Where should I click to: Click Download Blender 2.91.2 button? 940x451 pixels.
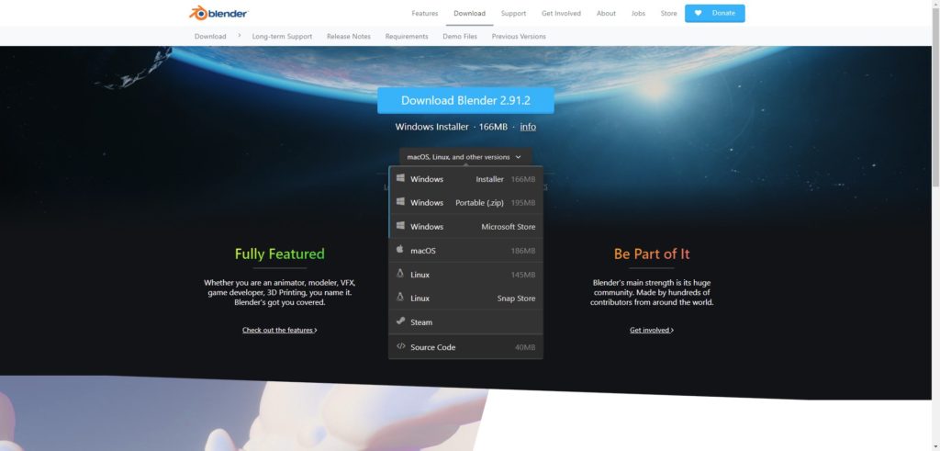tap(465, 100)
